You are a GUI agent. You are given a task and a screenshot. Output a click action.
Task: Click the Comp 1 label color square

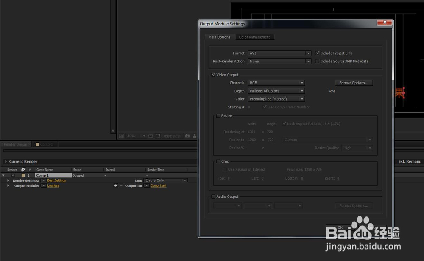point(23,175)
